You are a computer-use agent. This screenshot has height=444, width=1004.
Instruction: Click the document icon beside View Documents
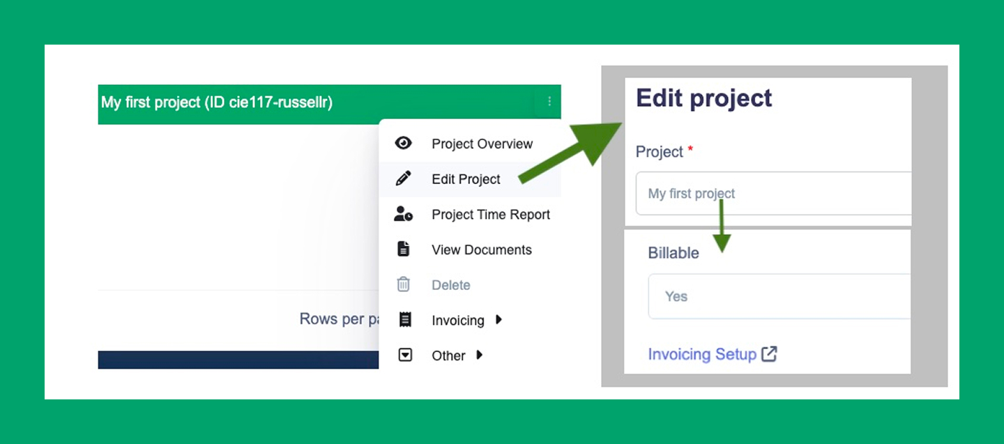pos(403,249)
